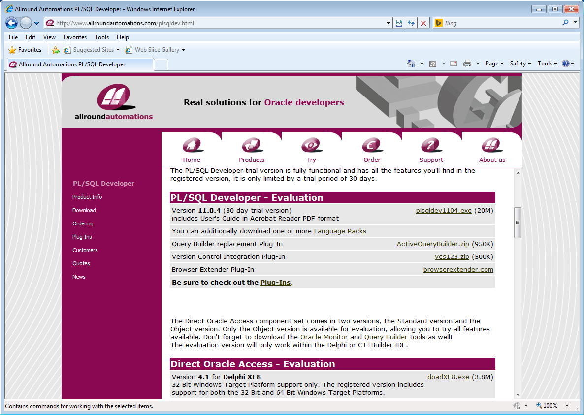Screen dimensions: 584x415
Task: Expand the address bar autocomplete dropdown
Action: [x=388, y=23]
